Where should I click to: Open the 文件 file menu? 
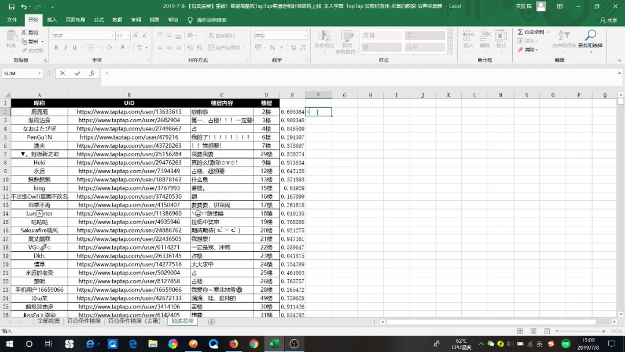pyautogui.click(x=12, y=20)
